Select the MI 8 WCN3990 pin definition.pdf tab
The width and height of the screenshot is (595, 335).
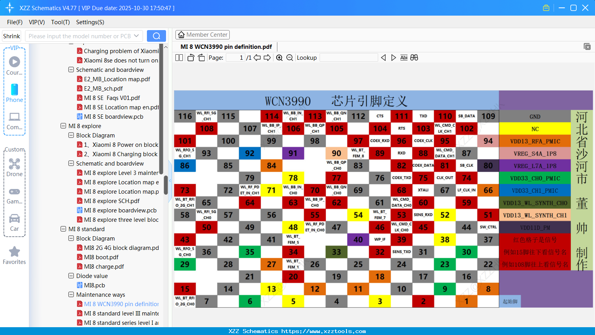click(x=226, y=47)
